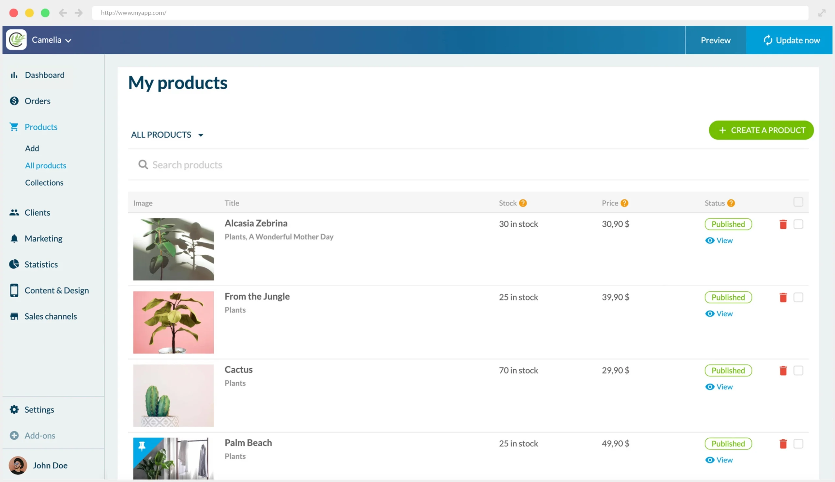Click the Stock column help icon

point(523,203)
